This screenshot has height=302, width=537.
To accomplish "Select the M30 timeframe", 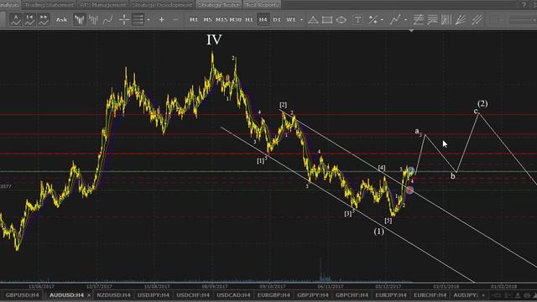I will point(235,19).
